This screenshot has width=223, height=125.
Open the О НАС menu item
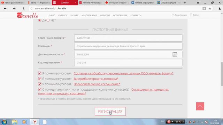(52, 15)
